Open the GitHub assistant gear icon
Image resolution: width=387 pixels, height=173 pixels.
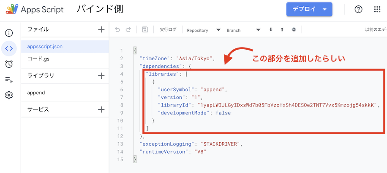[294, 30]
